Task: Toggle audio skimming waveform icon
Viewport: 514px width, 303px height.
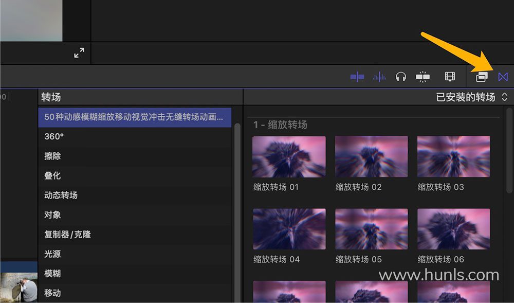Action: [379, 77]
